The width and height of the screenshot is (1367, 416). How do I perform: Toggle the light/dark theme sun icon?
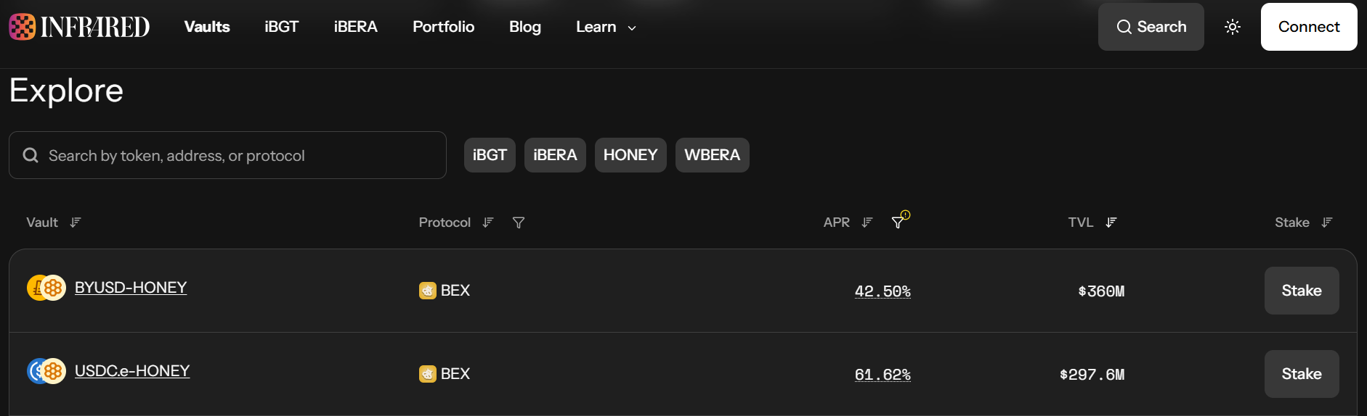coord(1233,27)
